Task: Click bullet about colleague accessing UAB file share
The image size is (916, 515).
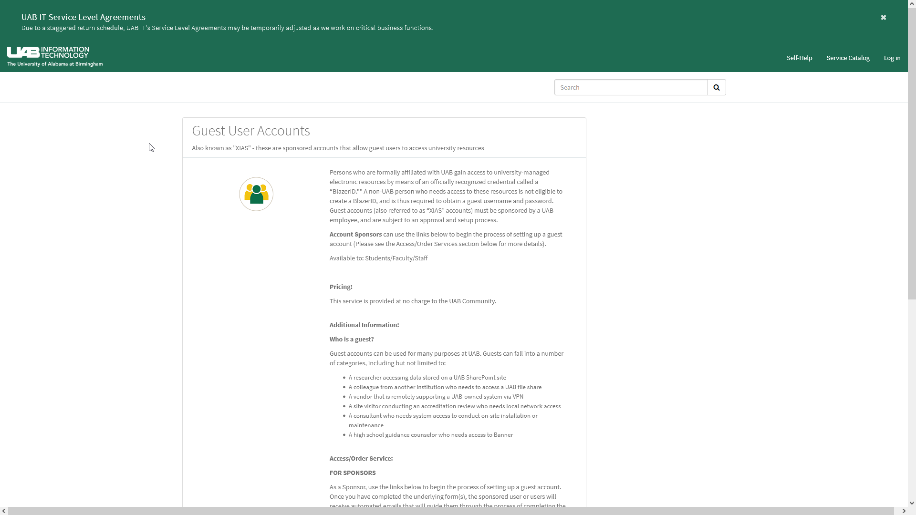Action: tap(445, 387)
